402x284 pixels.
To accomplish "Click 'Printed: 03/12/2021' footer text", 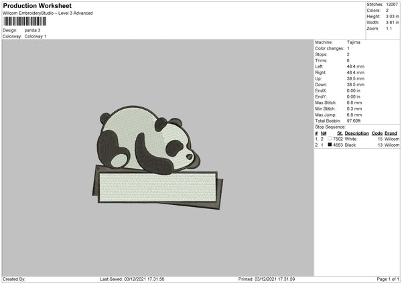I will [x=258, y=279].
